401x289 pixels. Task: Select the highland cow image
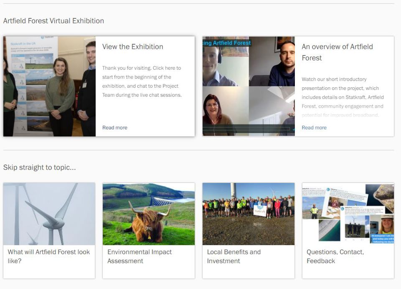click(149, 214)
